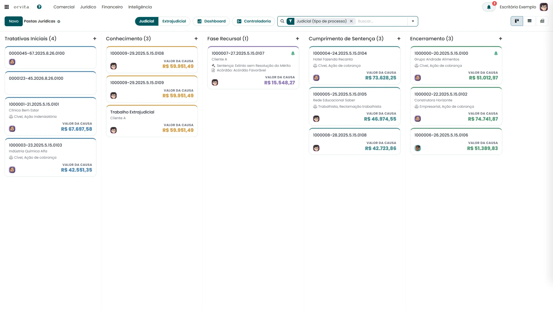This screenshot has width=553, height=311.
Task: Open the user avatar profile menu
Action: [543, 7]
